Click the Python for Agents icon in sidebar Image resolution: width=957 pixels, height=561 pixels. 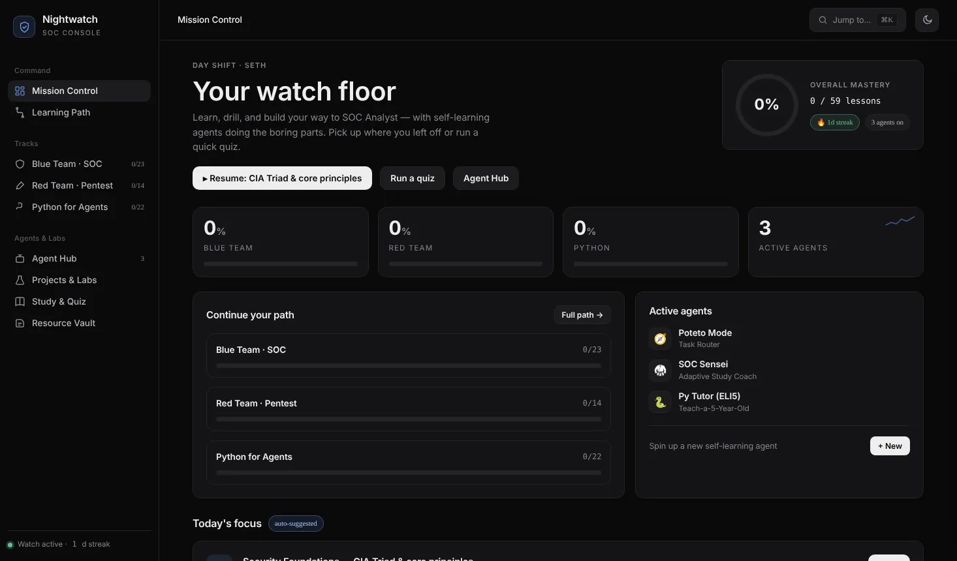20,207
